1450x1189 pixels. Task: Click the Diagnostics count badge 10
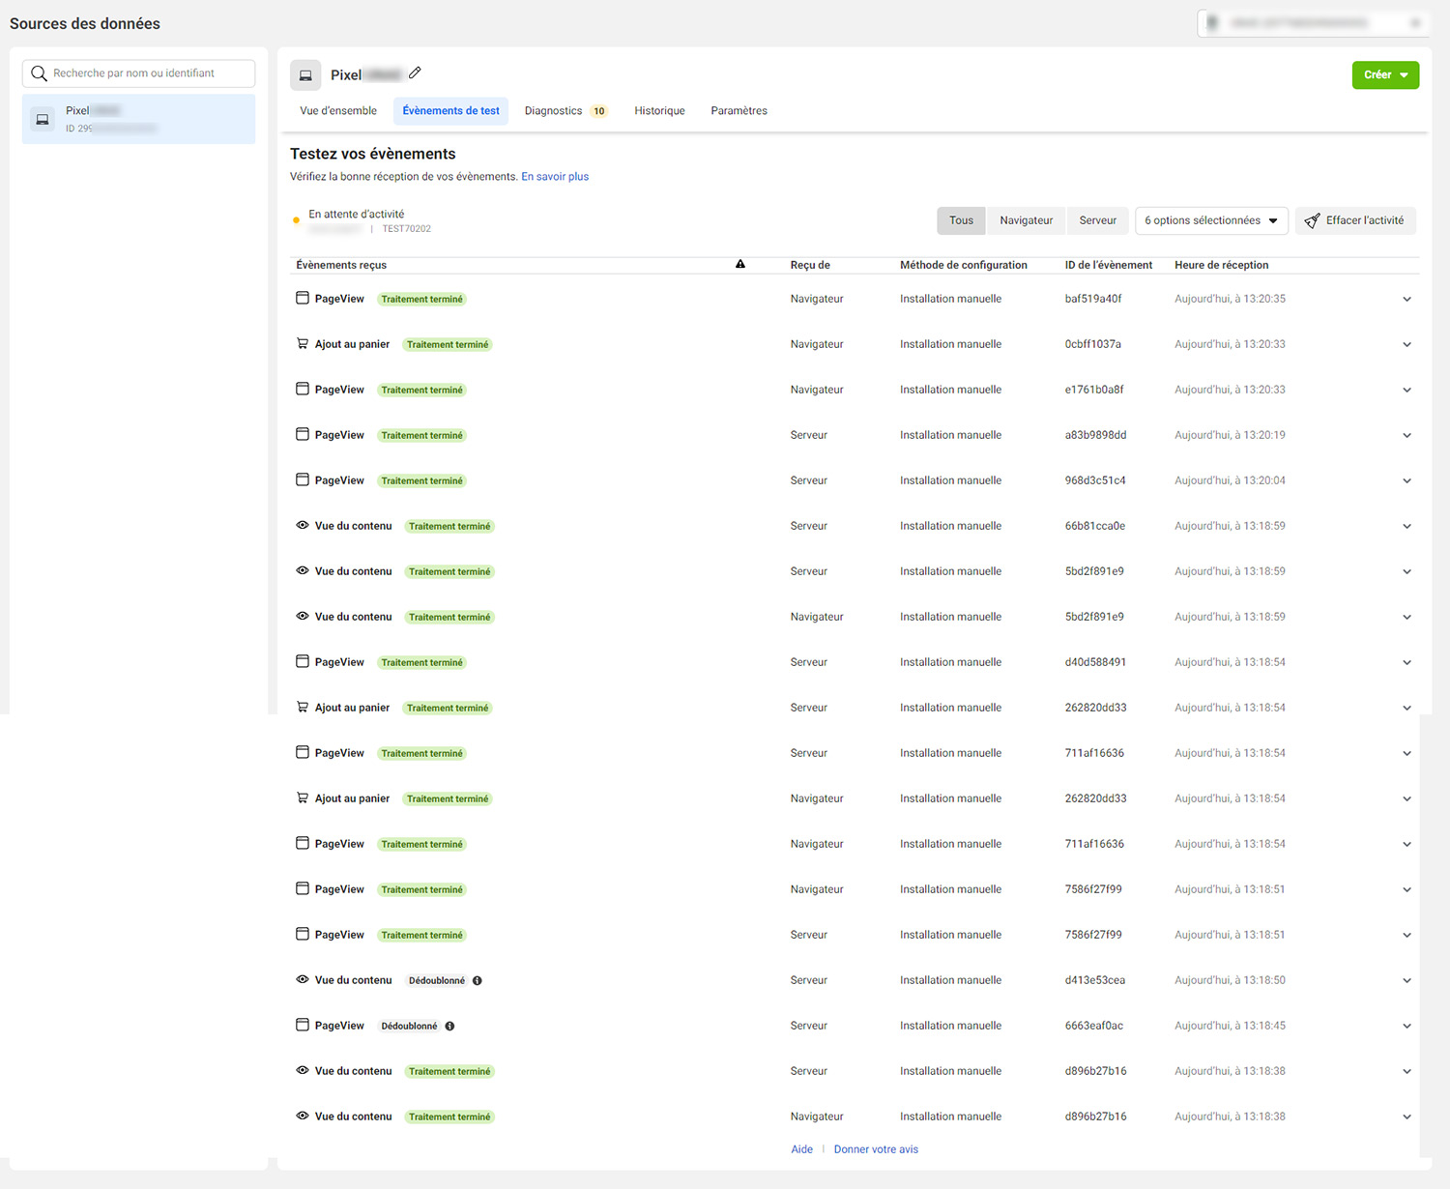[599, 111]
